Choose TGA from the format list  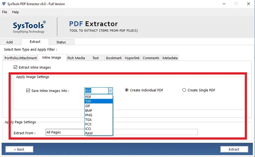(98, 119)
